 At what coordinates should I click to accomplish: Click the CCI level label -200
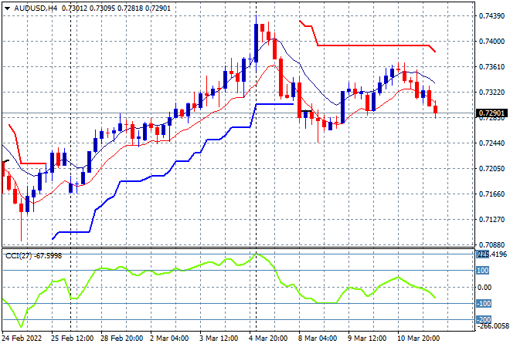484,320
